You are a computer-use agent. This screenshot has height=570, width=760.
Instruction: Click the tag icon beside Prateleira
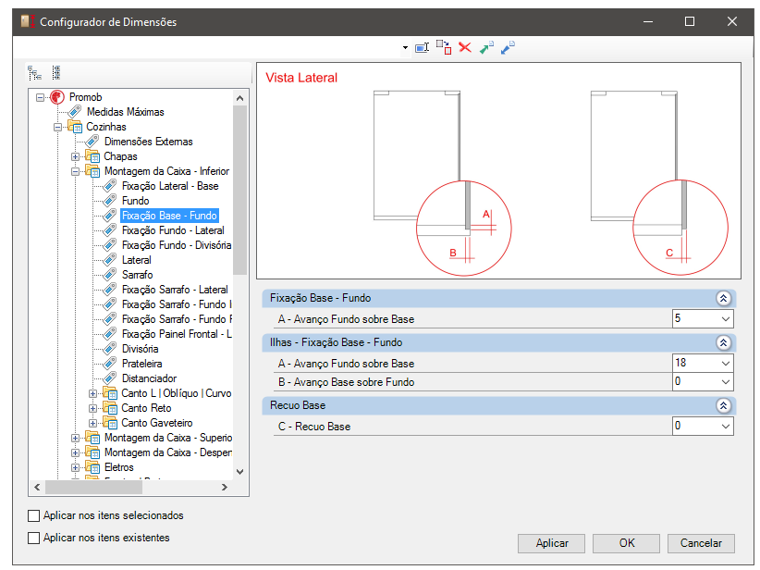pyautogui.click(x=110, y=364)
